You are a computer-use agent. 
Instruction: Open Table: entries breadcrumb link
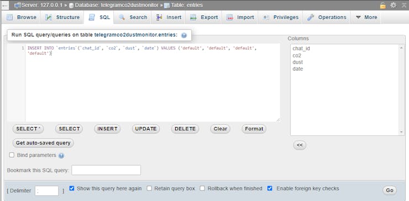coord(187,5)
